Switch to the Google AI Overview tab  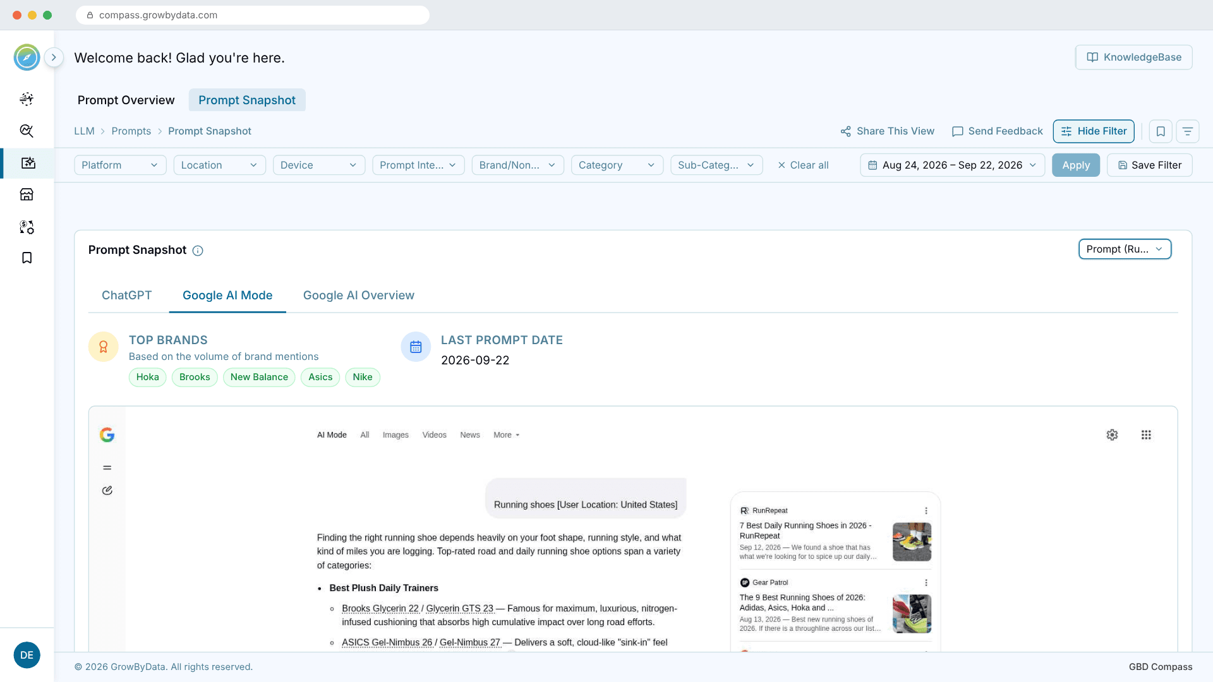tap(359, 296)
